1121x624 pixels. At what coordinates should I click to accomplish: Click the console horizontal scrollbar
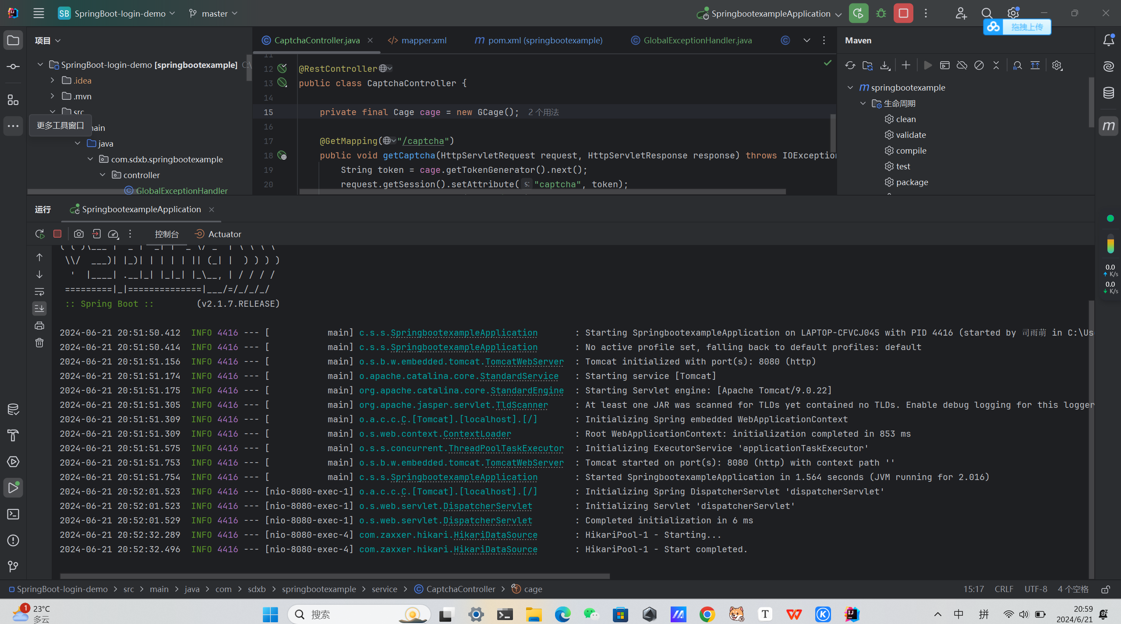(x=335, y=576)
